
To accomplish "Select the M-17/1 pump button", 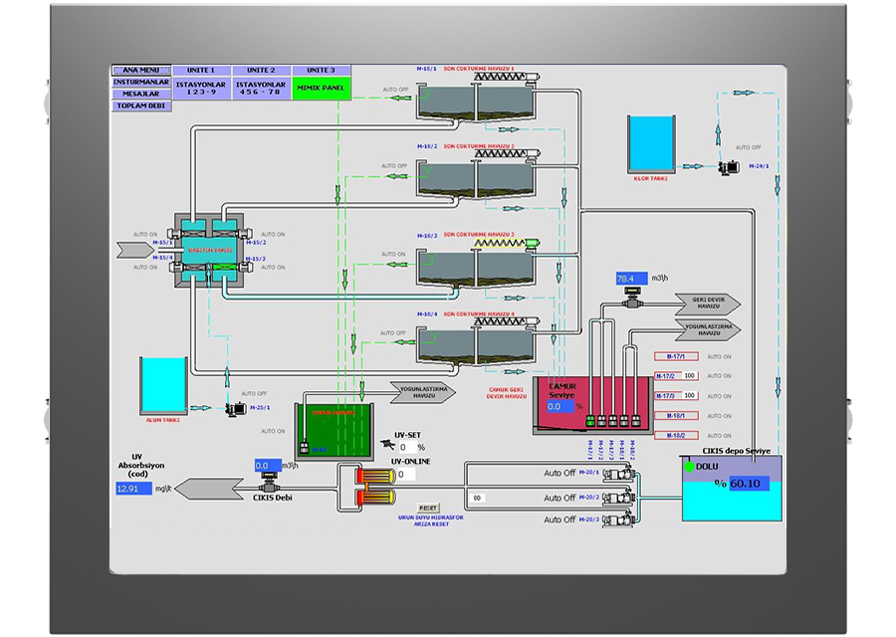I will click(676, 356).
